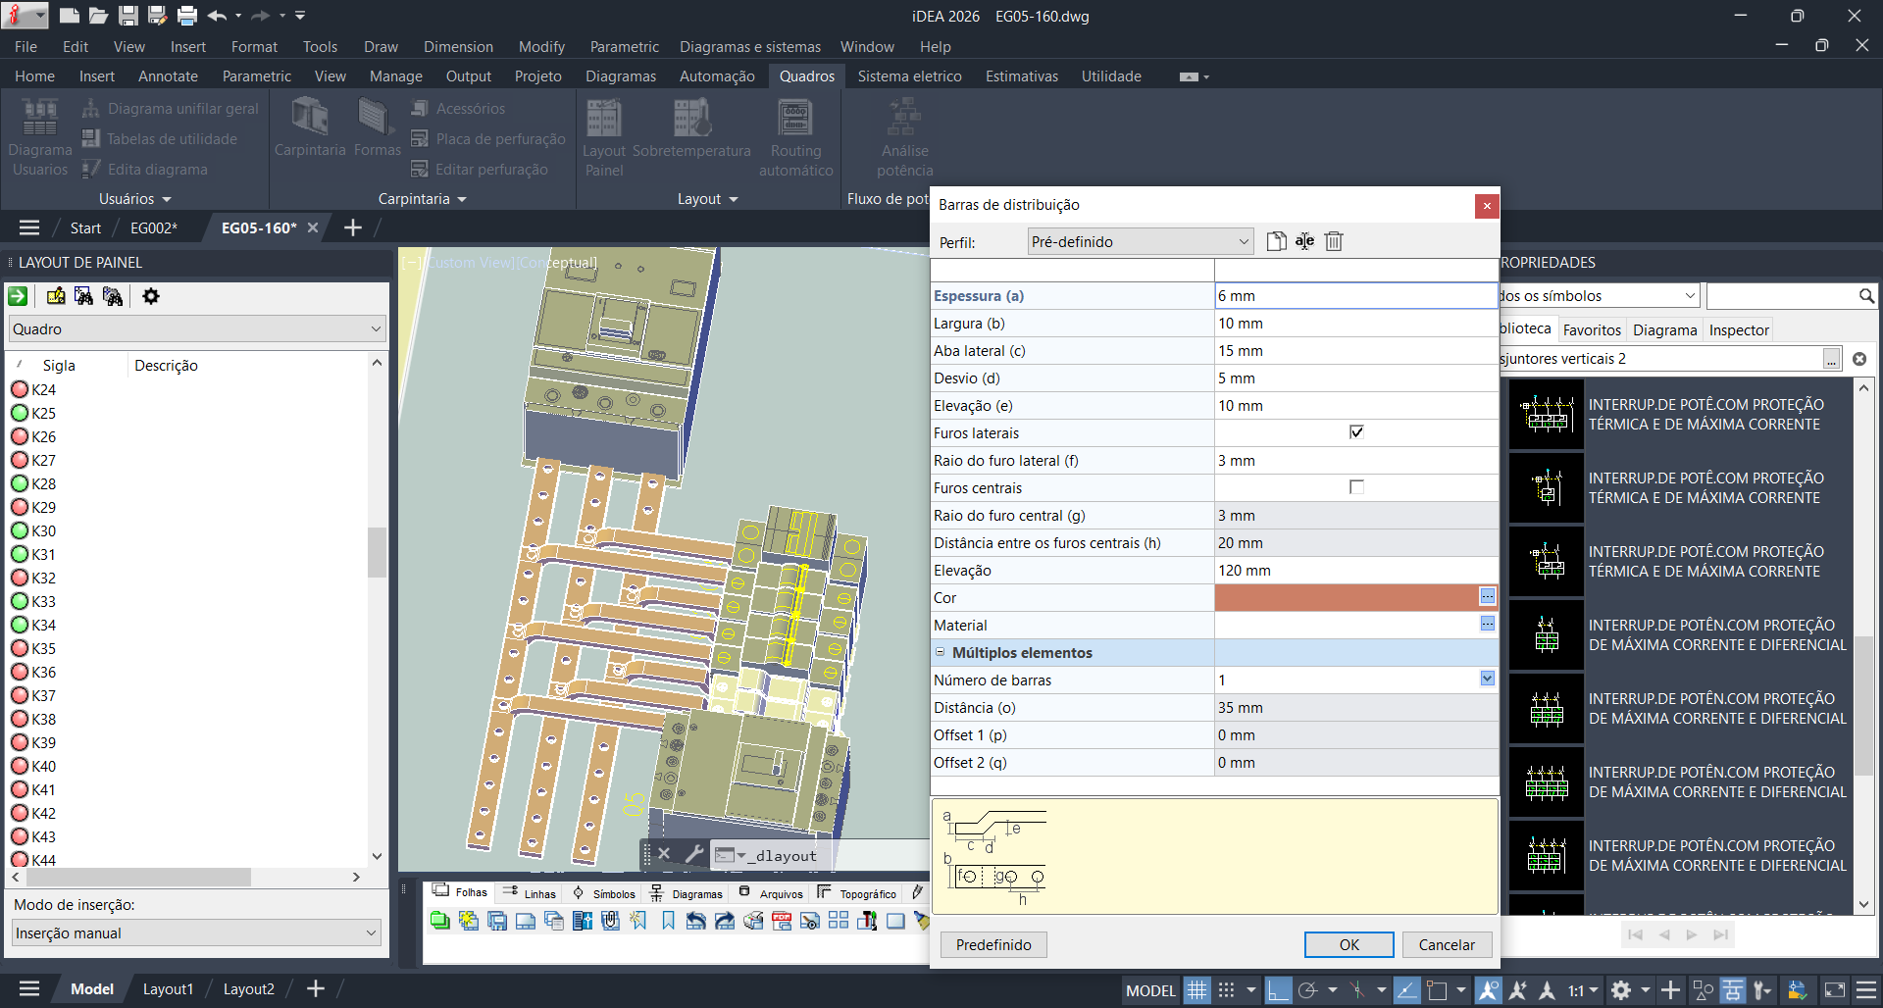Image resolution: width=1883 pixels, height=1008 pixels.
Task: Open the Número de barras dropdown arrow
Action: (x=1487, y=679)
